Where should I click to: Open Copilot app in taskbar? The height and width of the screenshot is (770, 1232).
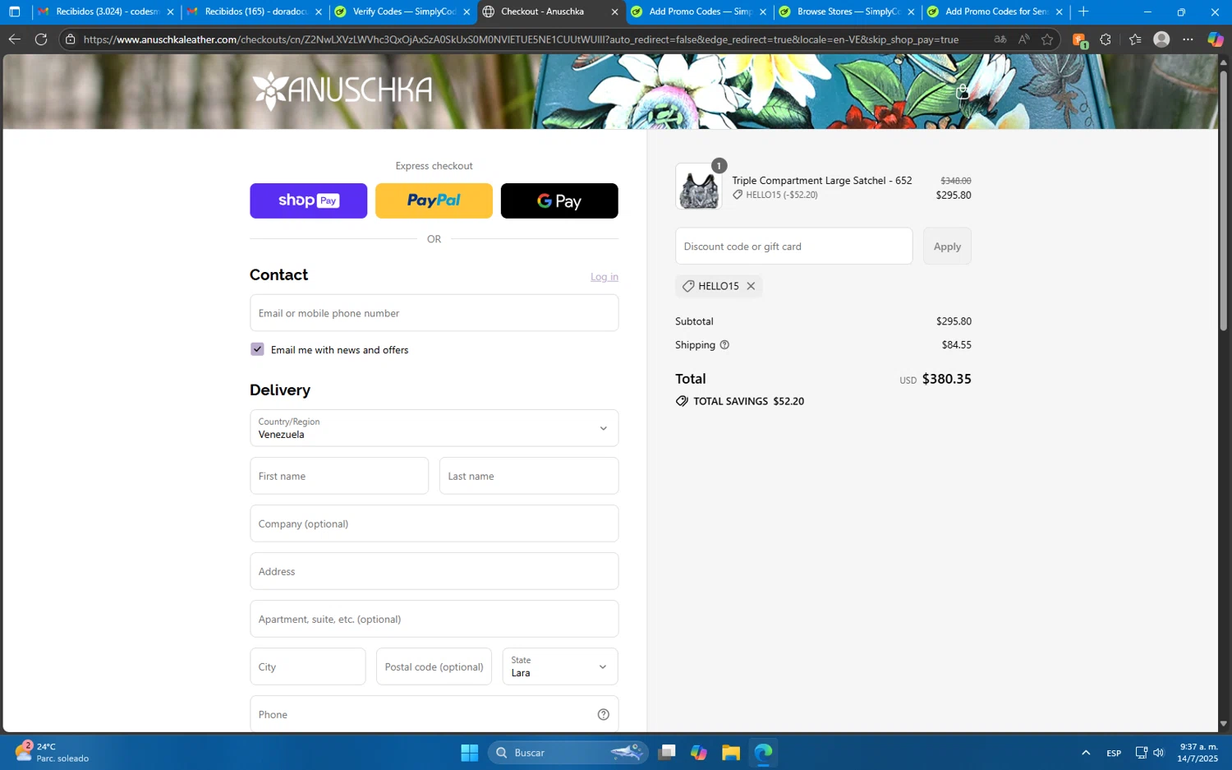click(699, 753)
